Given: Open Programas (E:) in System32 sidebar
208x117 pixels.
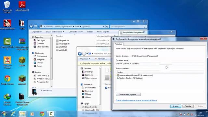Looking at the screenshot, I should click(41, 82).
